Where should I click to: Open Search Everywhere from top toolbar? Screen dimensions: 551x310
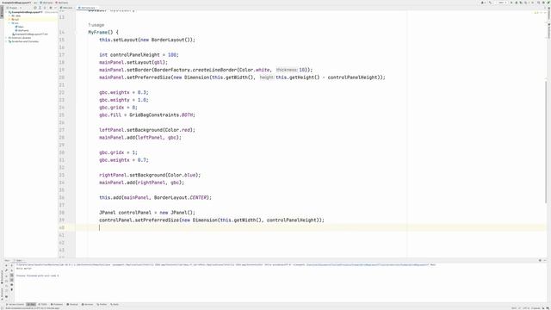(538, 3)
